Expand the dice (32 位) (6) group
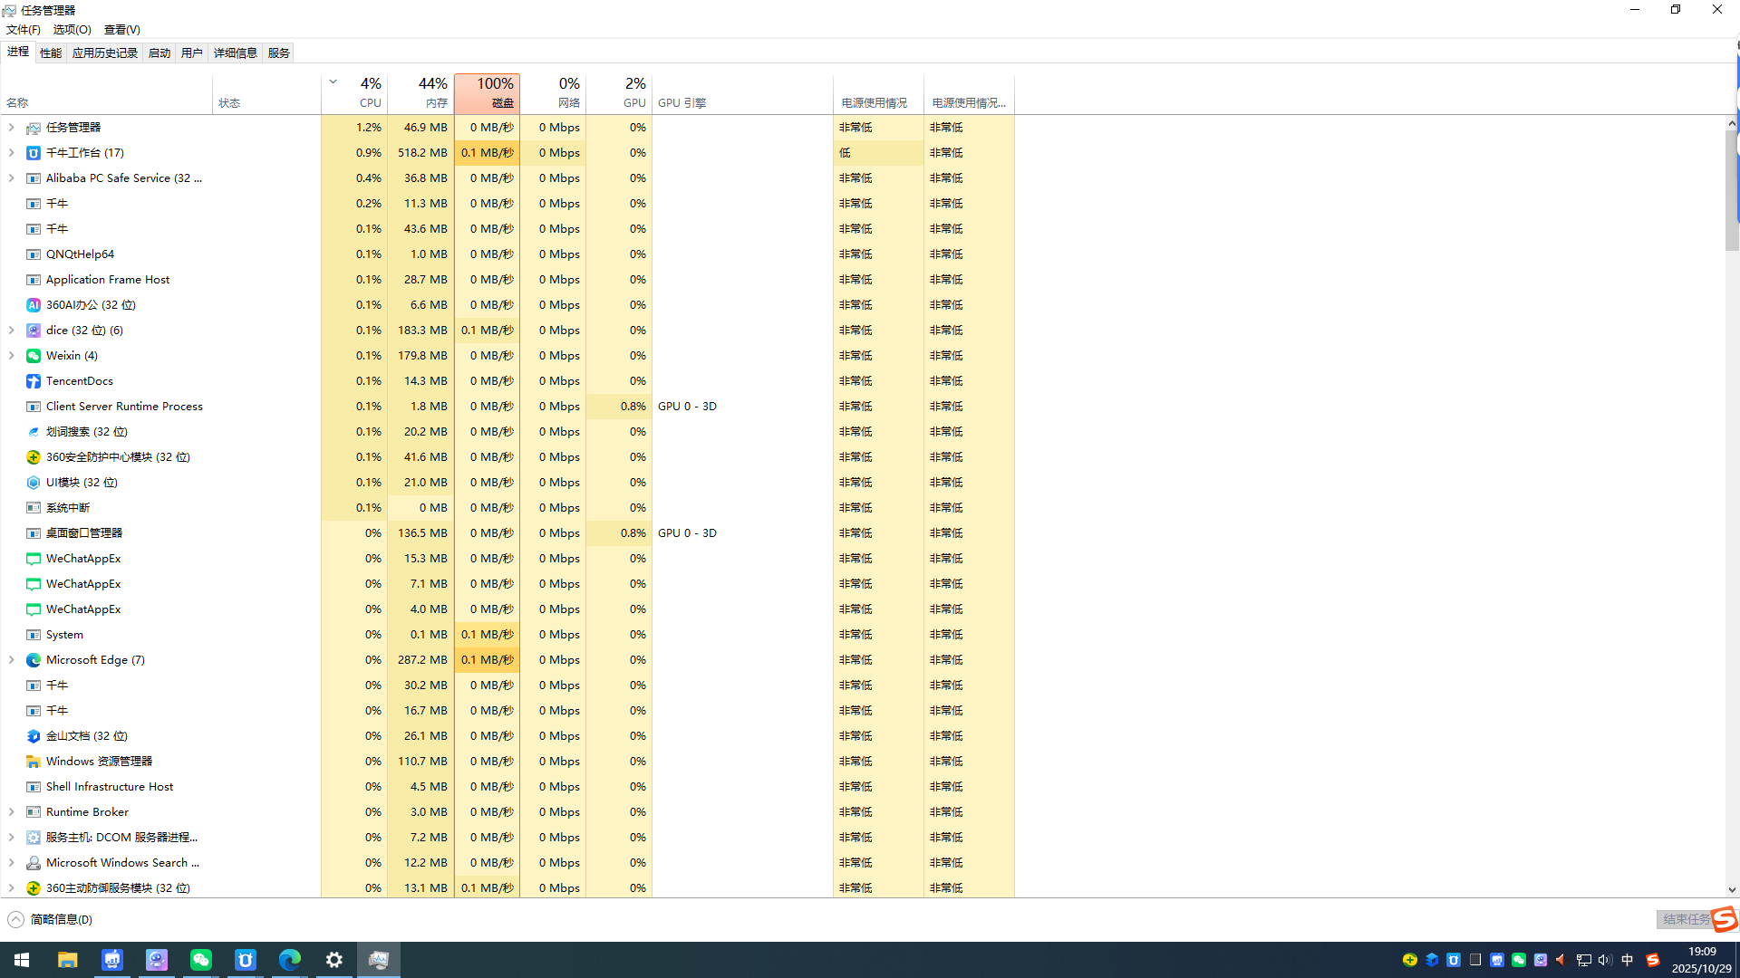This screenshot has height=978, width=1740. (x=11, y=331)
